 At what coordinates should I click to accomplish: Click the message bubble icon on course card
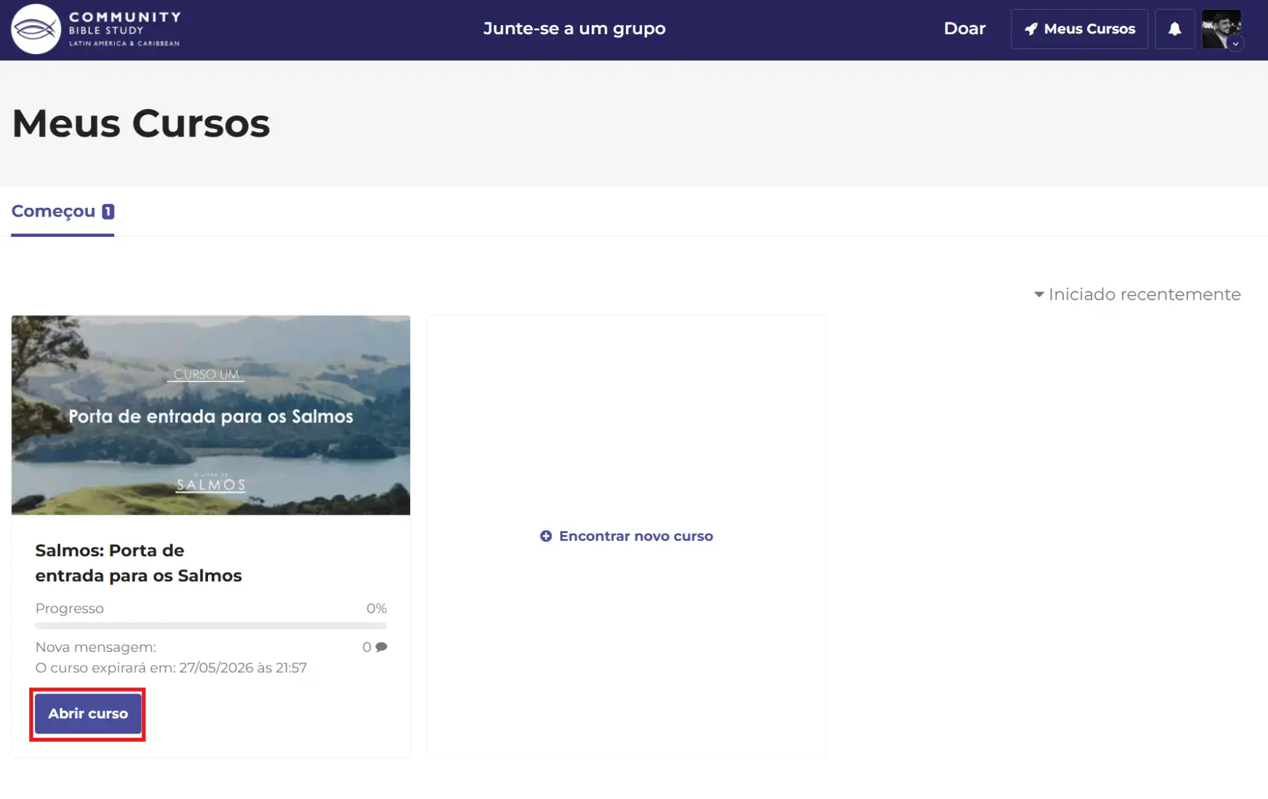tap(381, 647)
